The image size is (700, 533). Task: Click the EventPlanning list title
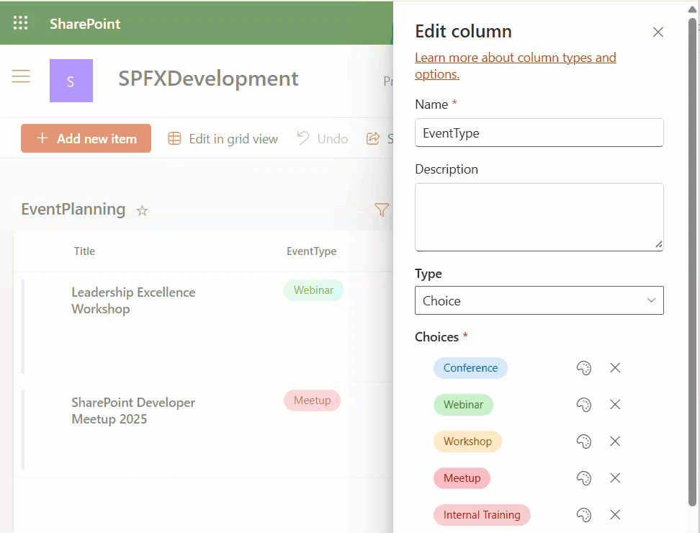[x=73, y=210]
